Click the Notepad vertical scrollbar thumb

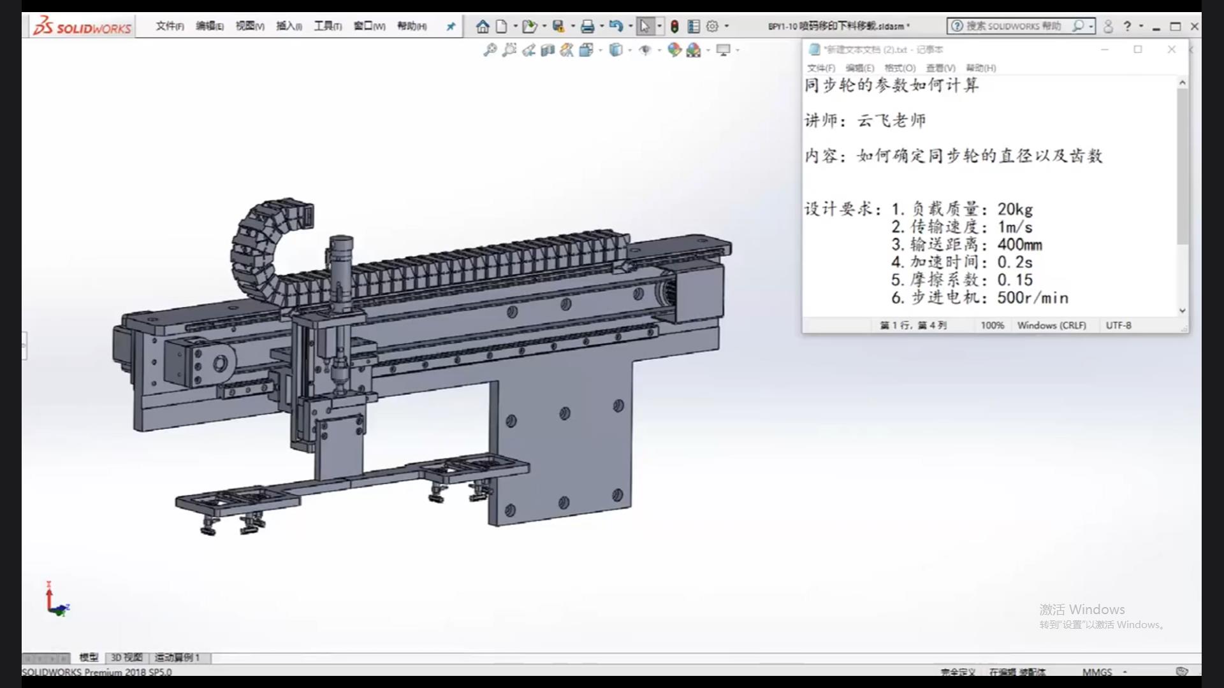pyautogui.click(x=1183, y=166)
